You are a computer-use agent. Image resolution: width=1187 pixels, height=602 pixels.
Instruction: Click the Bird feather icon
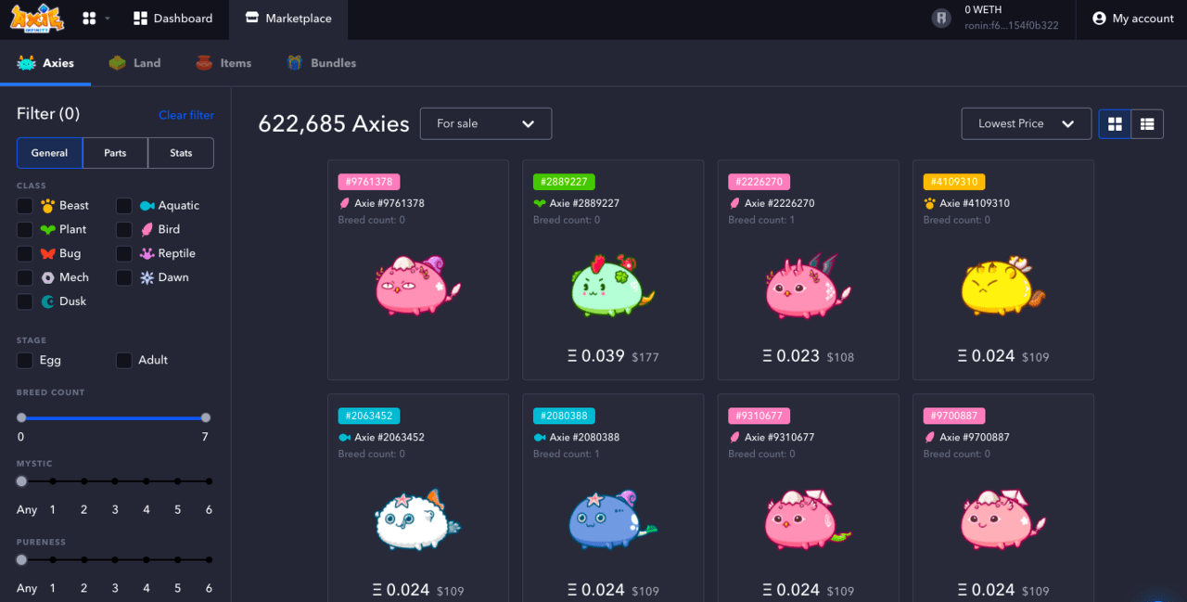(x=147, y=230)
